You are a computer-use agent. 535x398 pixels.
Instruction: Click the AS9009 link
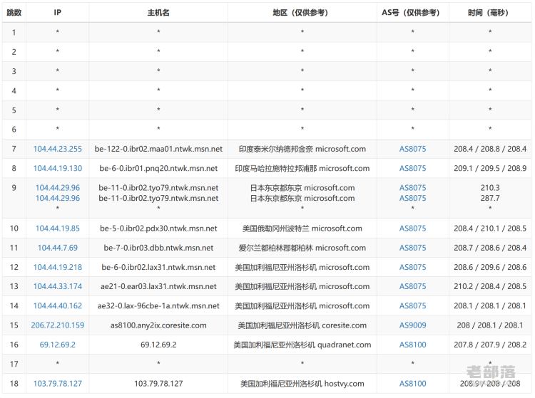412,325
